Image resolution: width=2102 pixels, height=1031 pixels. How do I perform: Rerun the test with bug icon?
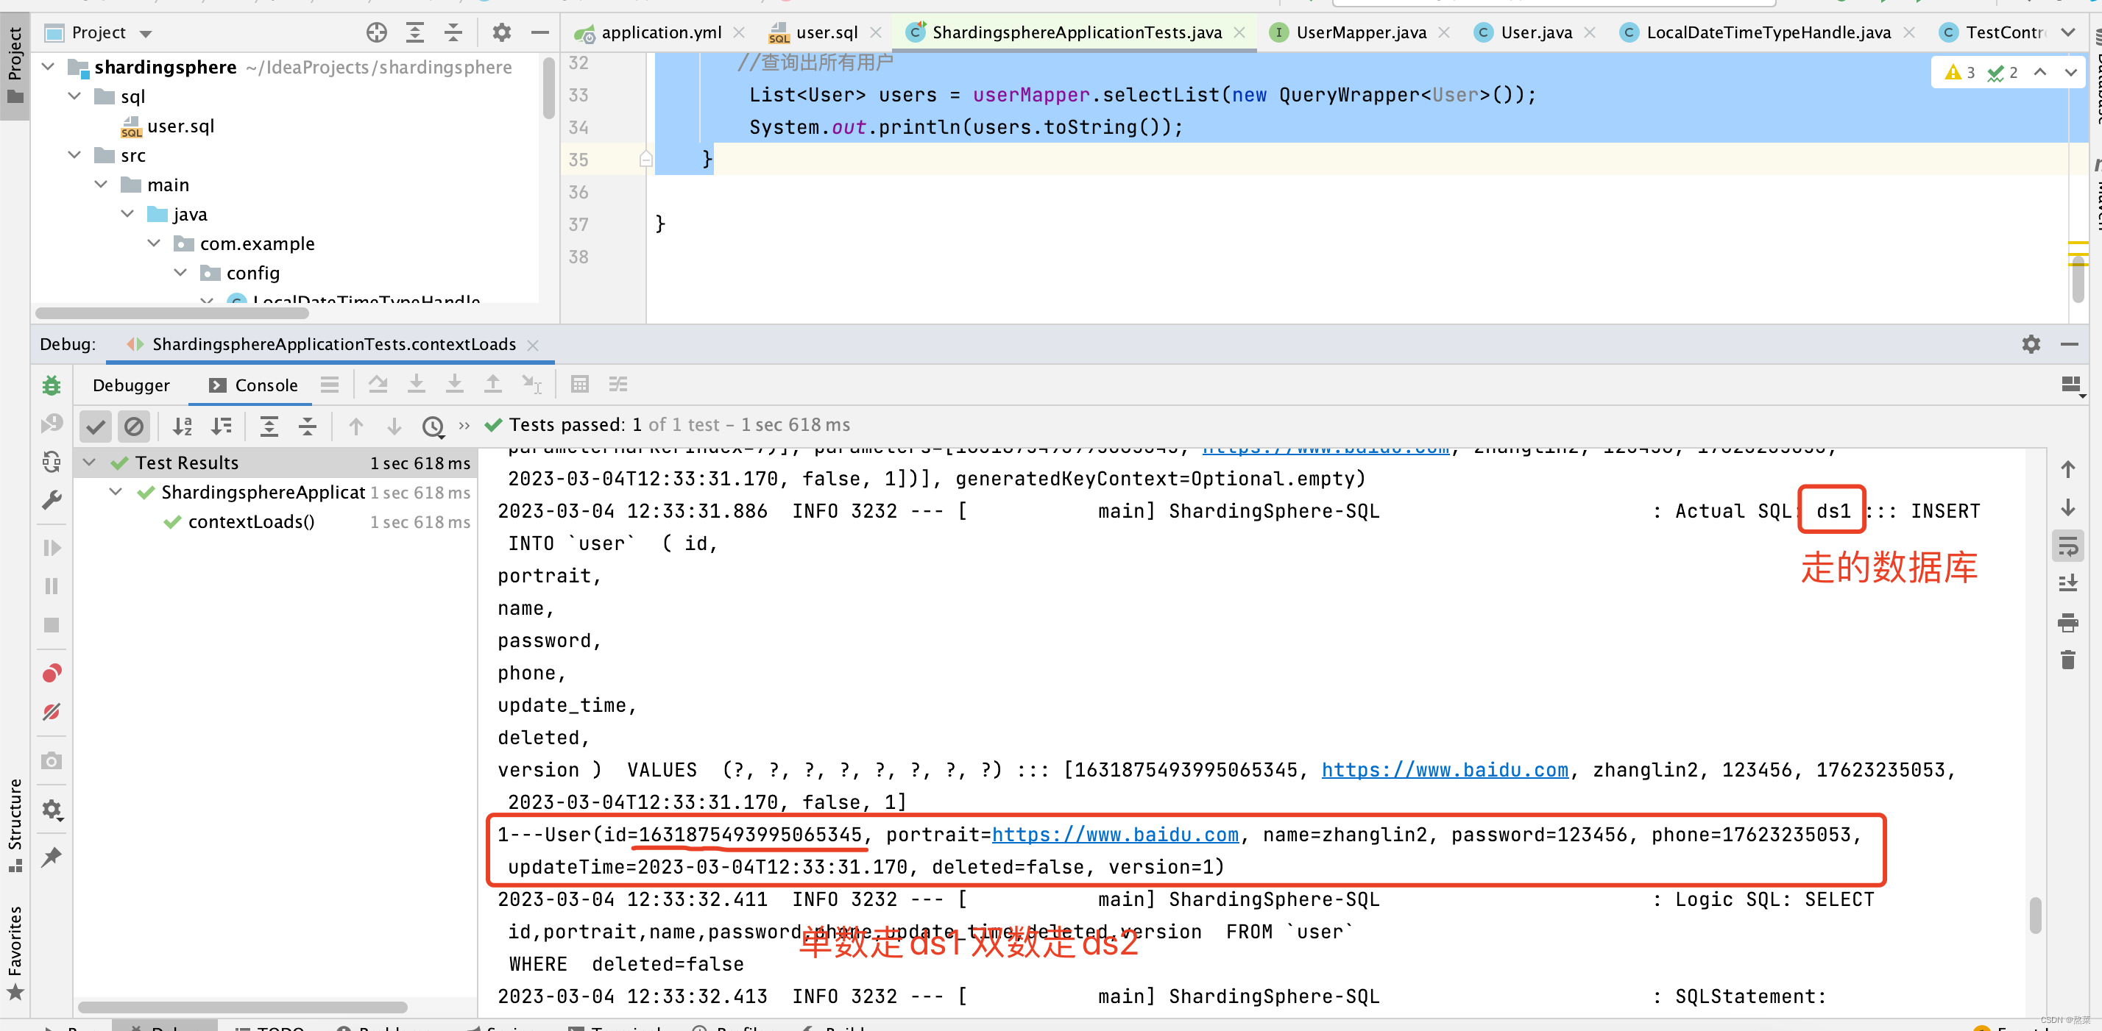(52, 385)
